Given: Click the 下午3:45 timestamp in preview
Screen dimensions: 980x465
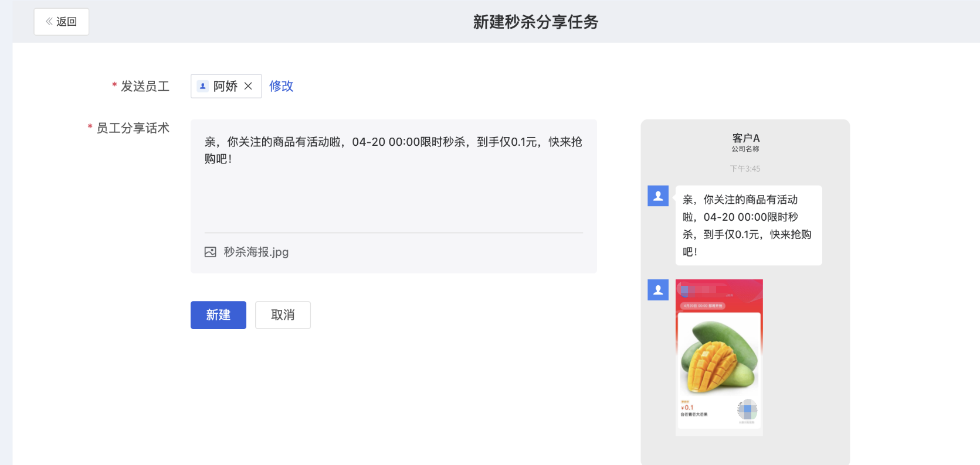Looking at the screenshot, I should [x=745, y=169].
